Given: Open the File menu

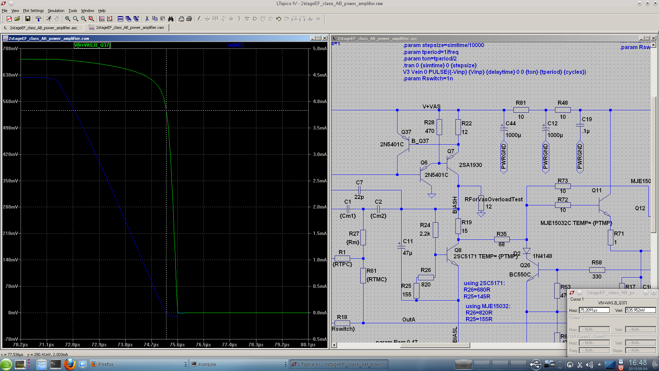Looking at the screenshot, I should [x=4, y=11].
